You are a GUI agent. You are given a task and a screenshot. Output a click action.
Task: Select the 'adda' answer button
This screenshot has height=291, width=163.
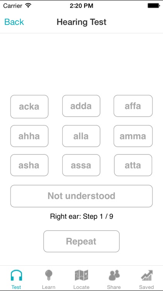pos(81,106)
